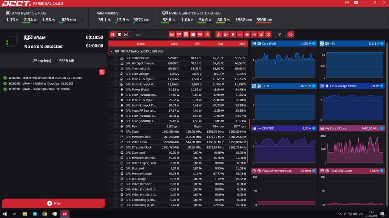Screen dimensions: 389x218
Task: Take a screenshot with the camera icon
Action: pos(356,3)
